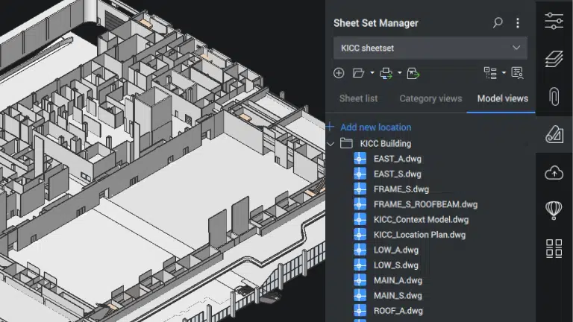Select KICC_Context Model.dwg file
Image resolution: width=573 pixels, height=322 pixels.
click(421, 220)
